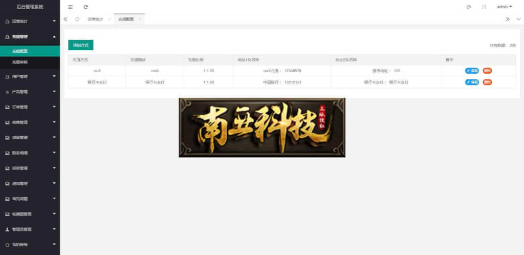Open 充值配置 submenu item
Screen dimensions: 524x255
(x=30, y=51)
